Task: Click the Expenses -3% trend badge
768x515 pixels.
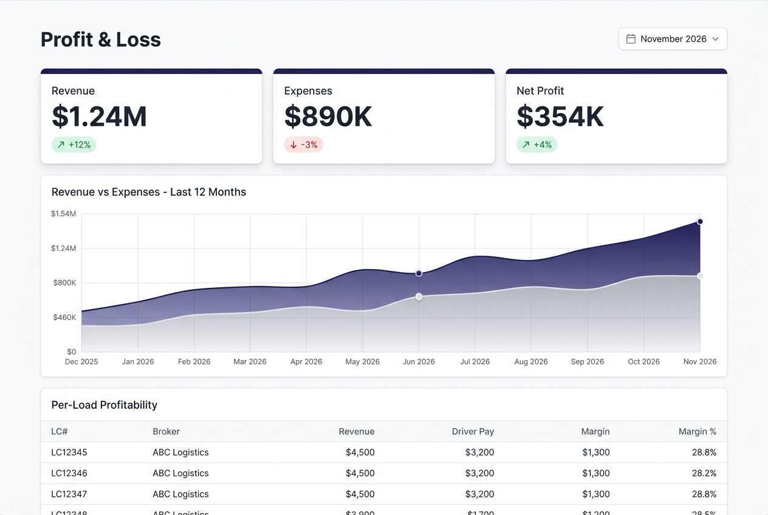Action: [x=304, y=145]
